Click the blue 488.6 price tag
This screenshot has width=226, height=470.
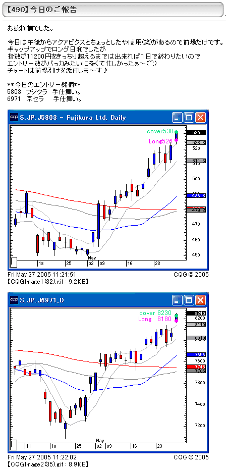[196, 195]
